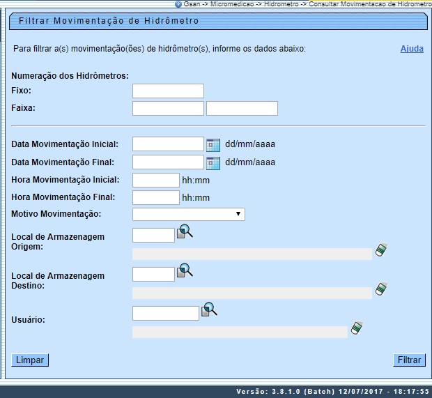Click the Filtrar button
The width and height of the screenshot is (432, 398).
(x=409, y=360)
